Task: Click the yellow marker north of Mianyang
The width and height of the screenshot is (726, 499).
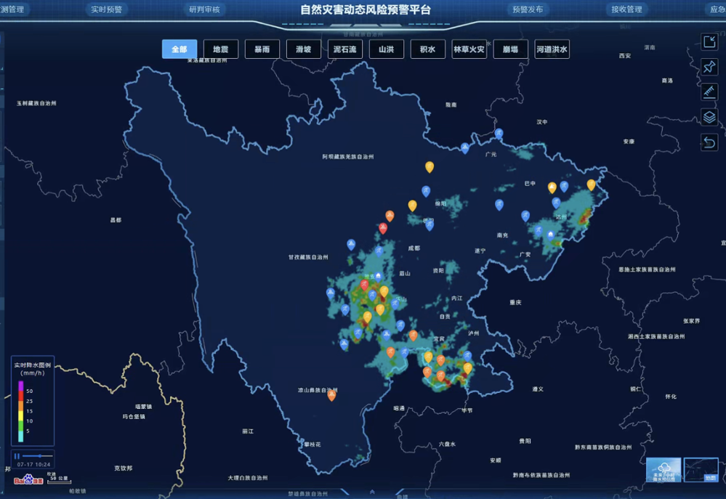Action: 429,166
